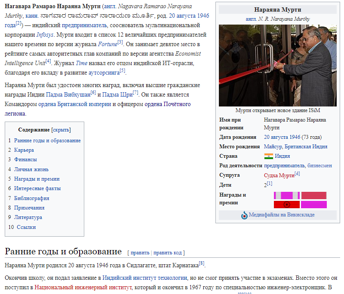The width and height of the screenshot is (344, 294).
Task: Open ордена Почётного легиона link
Action: point(168,104)
